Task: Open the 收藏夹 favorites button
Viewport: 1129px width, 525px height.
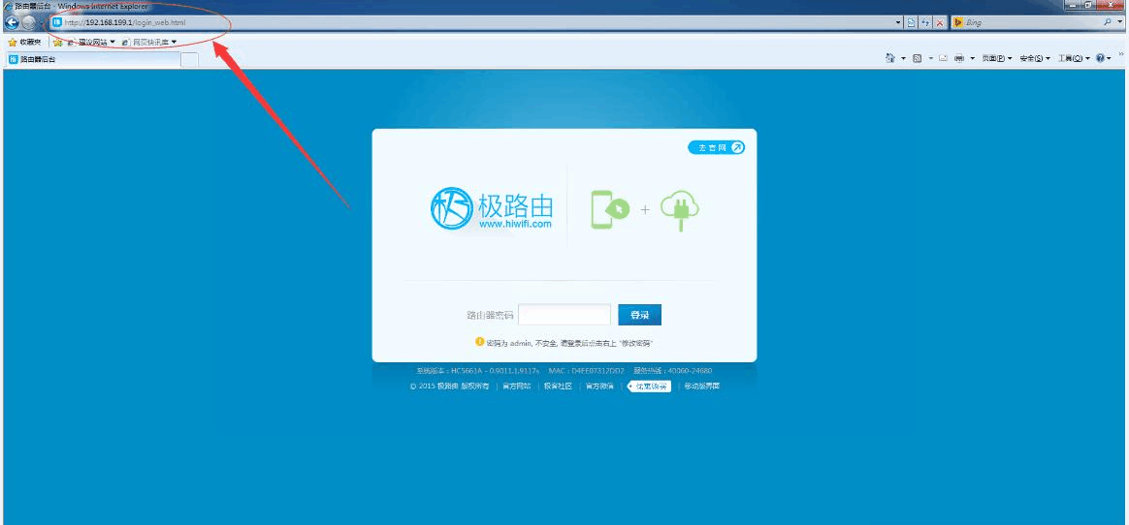Action: (24, 43)
